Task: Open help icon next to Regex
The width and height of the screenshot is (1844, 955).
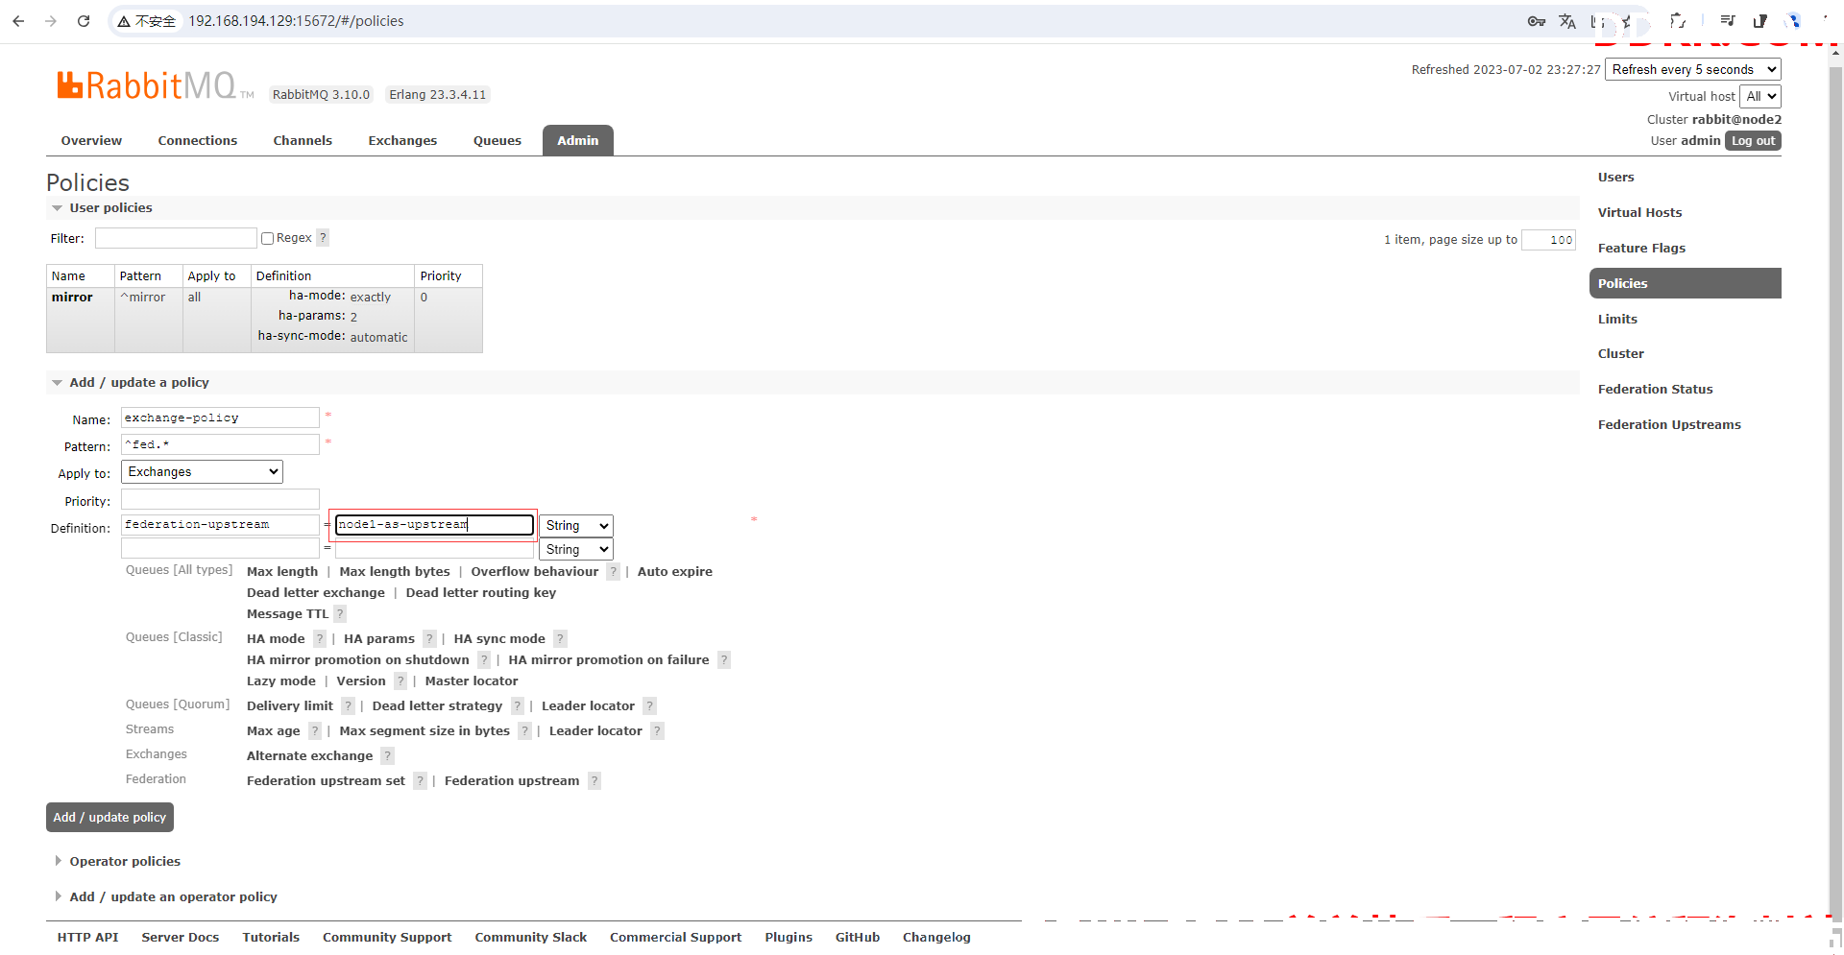Action: click(323, 237)
